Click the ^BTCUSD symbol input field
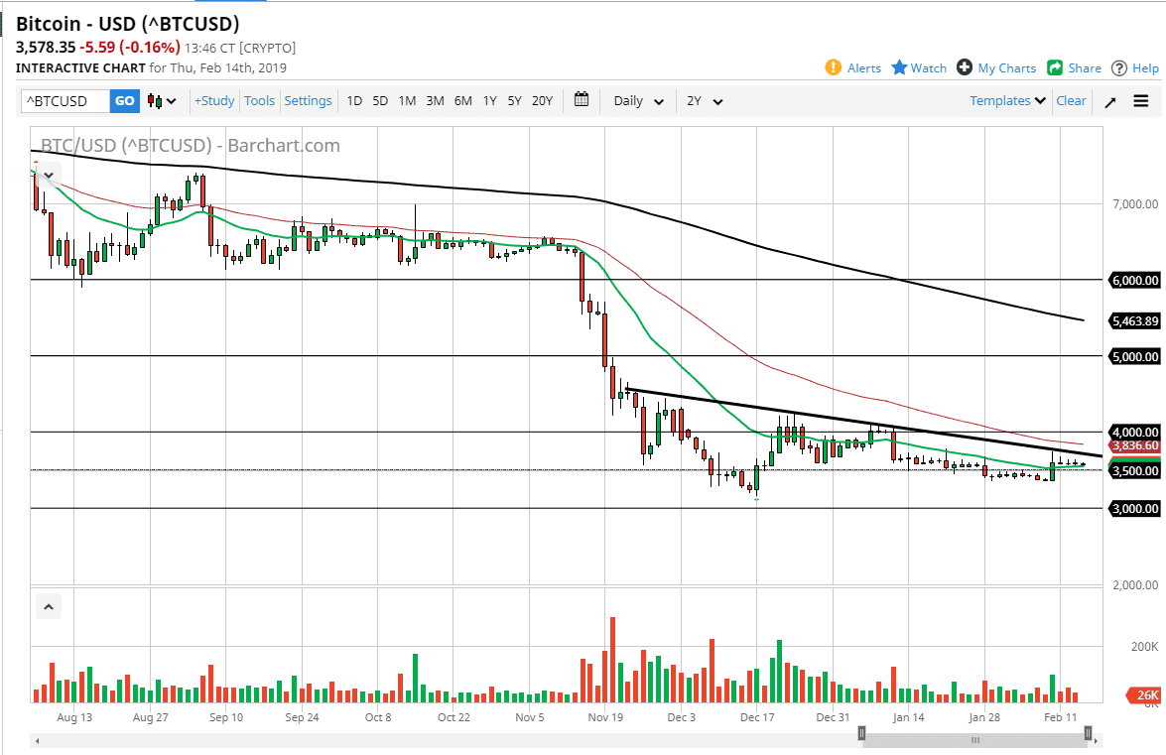 point(65,101)
